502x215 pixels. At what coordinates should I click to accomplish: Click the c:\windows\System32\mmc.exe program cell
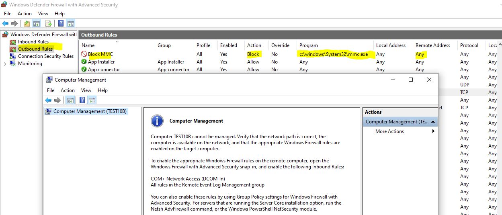[x=334, y=54]
